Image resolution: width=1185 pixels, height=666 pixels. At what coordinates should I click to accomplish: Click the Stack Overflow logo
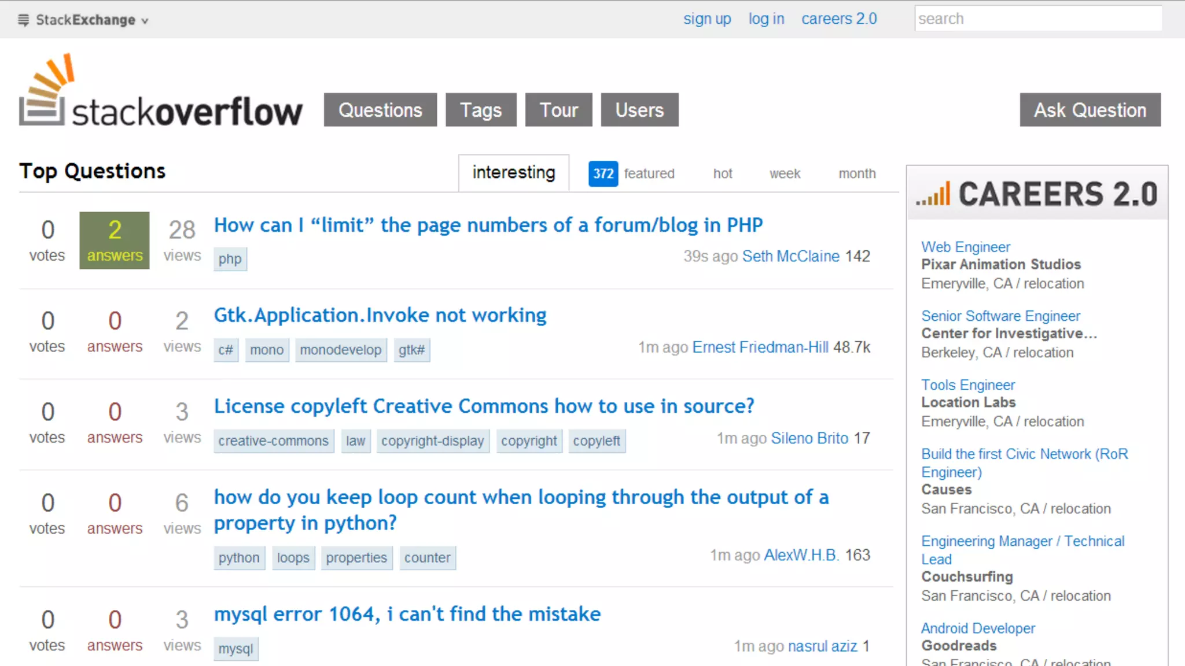[x=160, y=92]
